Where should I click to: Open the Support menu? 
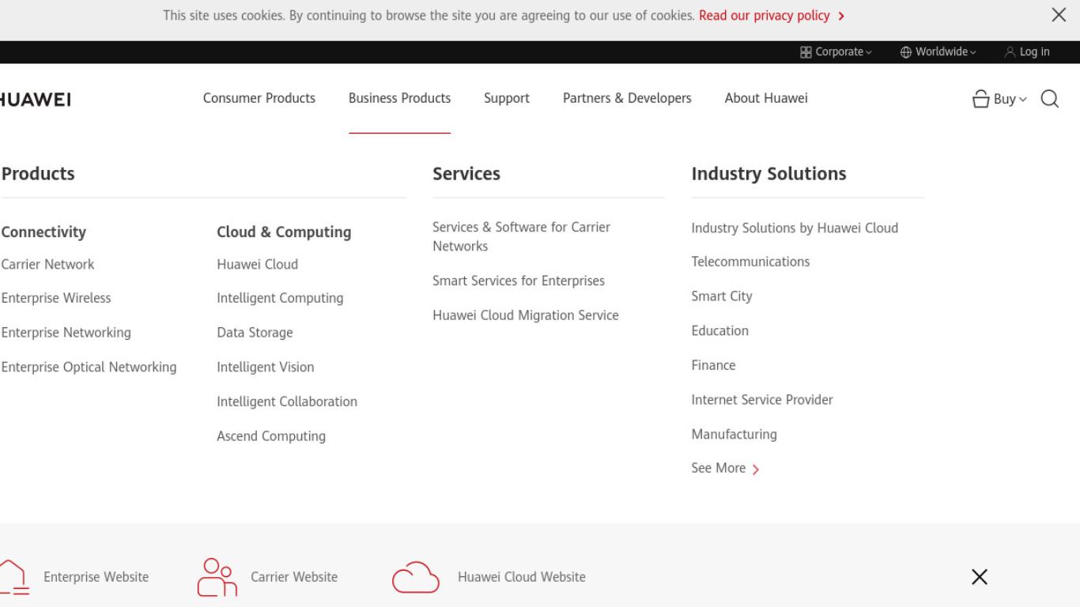point(507,99)
